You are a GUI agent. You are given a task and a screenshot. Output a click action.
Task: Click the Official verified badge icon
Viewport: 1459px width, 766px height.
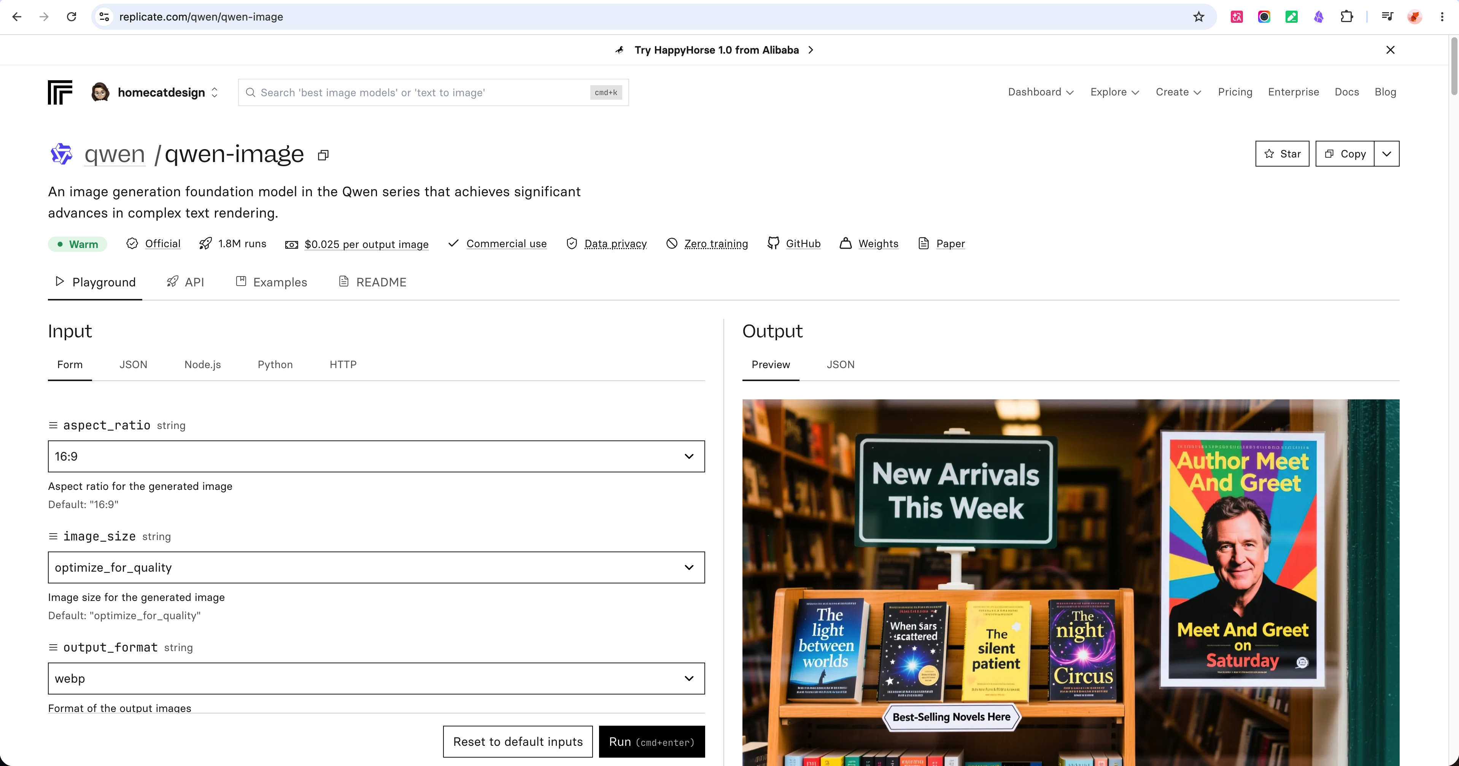pyautogui.click(x=132, y=243)
